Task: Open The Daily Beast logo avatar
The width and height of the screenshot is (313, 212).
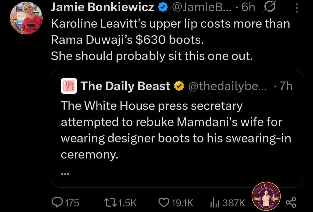Action: [x=68, y=86]
